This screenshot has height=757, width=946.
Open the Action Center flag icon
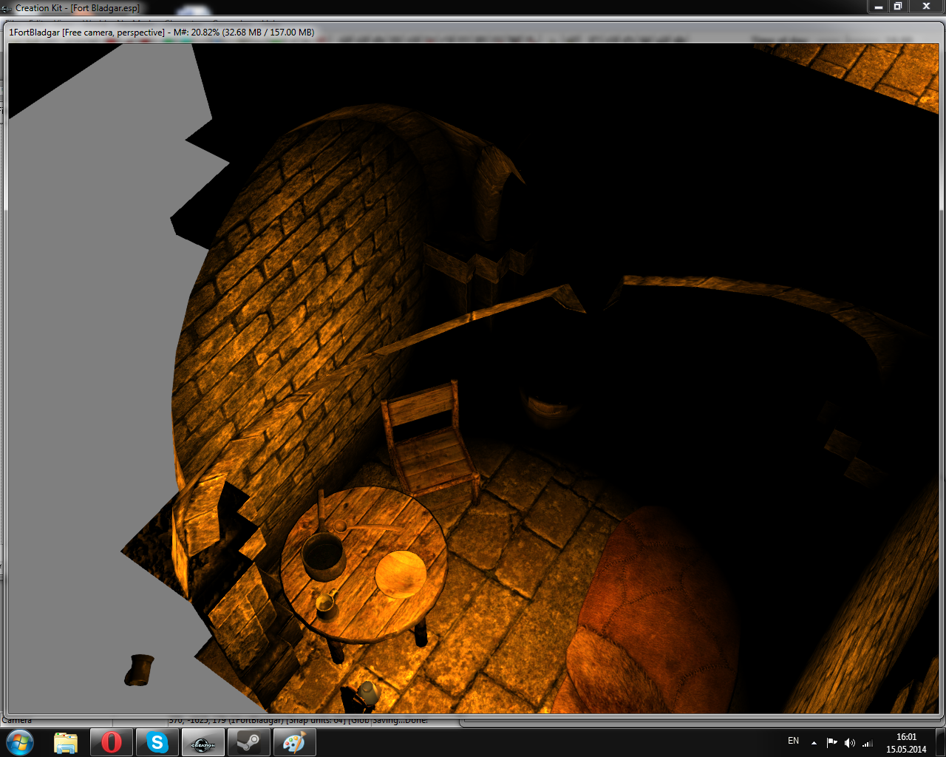832,743
